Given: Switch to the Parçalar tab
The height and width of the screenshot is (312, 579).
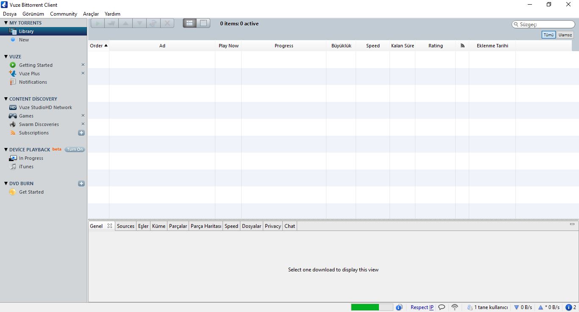Looking at the screenshot, I should coord(178,226).
